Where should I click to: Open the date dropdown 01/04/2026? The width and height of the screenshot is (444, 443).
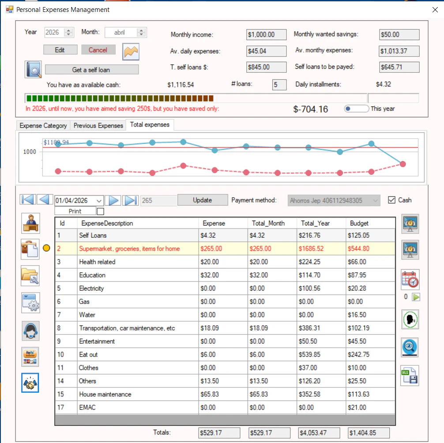click(x=99, y=201)
